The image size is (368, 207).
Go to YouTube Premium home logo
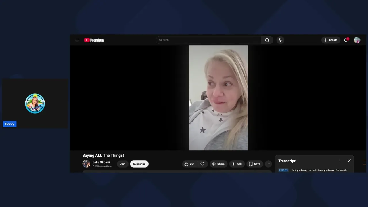click(94, 40)
